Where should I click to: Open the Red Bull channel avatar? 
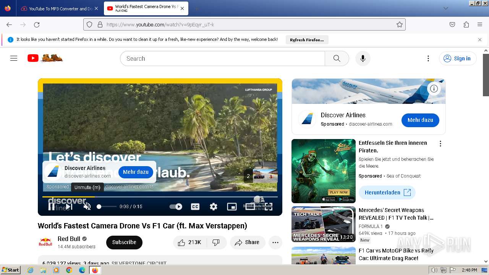pos(45,243)
